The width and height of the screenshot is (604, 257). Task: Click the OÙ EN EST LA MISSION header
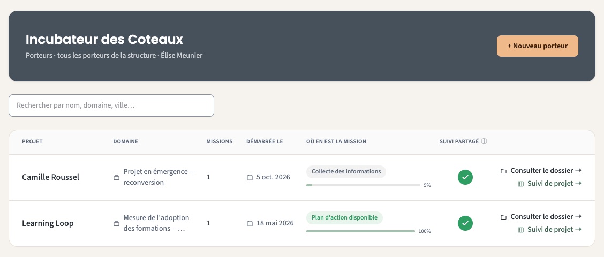(x=336, y=142)
